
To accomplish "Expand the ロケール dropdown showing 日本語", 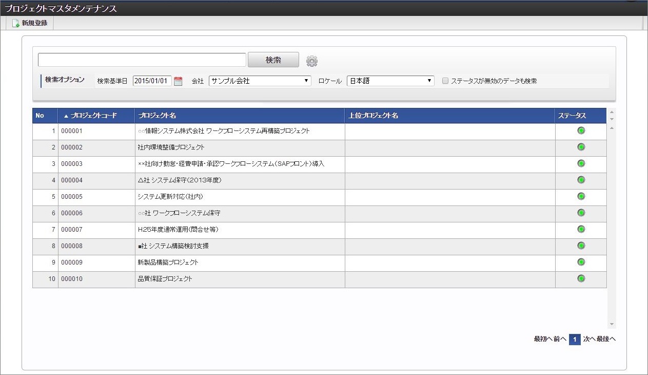I will pyautogui.click(x=390, y=81).
